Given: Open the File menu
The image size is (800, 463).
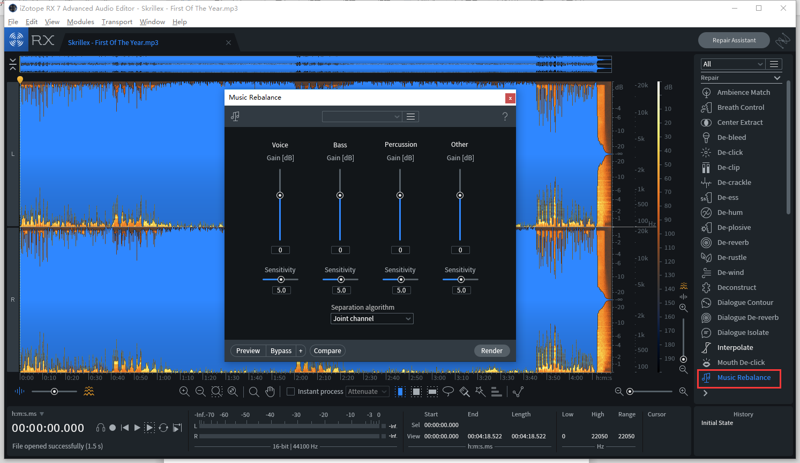Looking at the screenshot, I should 13,21.
